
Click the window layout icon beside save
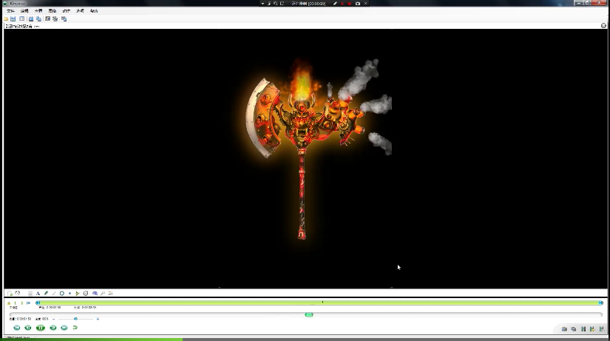coord(21,18)
